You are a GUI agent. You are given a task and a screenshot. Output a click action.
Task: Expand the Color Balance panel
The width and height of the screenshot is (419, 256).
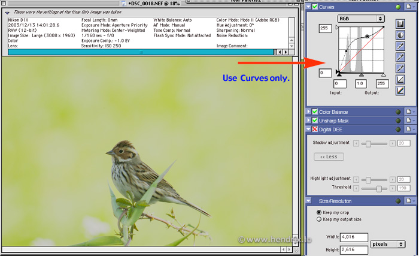coord(309,112)
